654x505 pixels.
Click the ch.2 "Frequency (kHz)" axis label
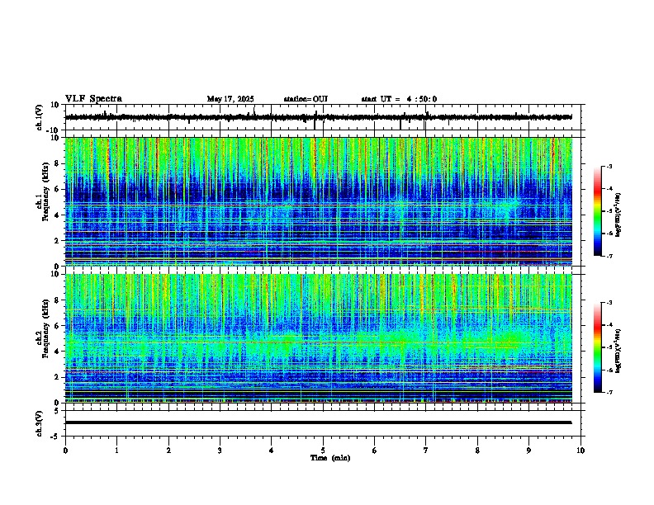pos(45,328)
